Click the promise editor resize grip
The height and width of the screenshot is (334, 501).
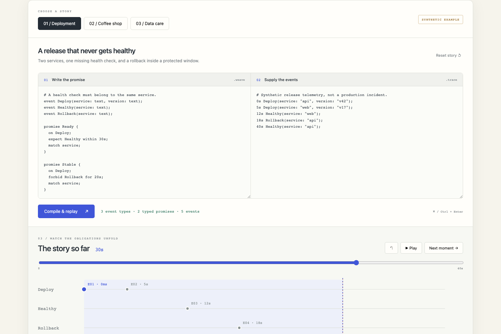[249, 197]
